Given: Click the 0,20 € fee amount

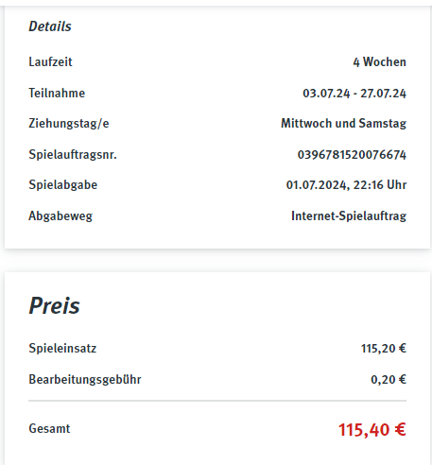Looking at the screenshot, I should point(389,380).
